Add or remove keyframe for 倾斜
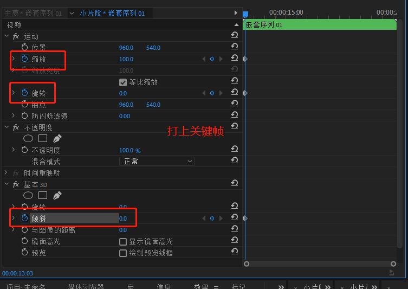 point(212,219)
